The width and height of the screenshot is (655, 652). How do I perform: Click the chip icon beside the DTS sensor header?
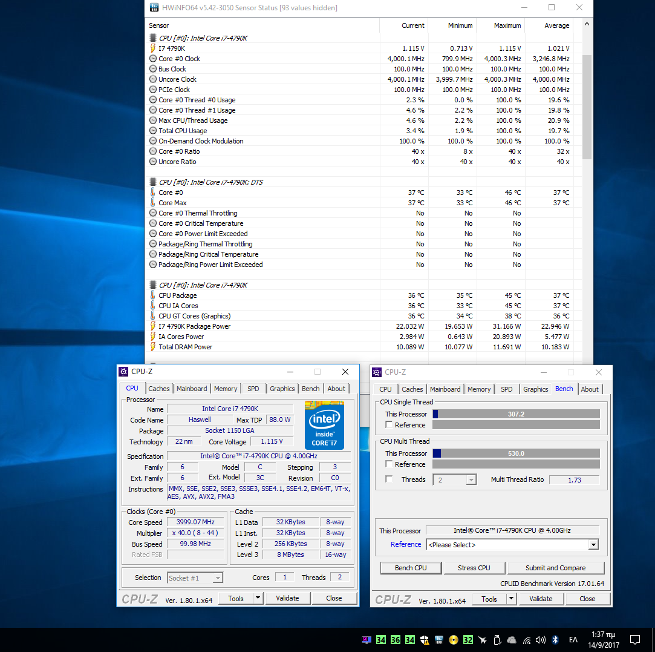pos(153,182)
